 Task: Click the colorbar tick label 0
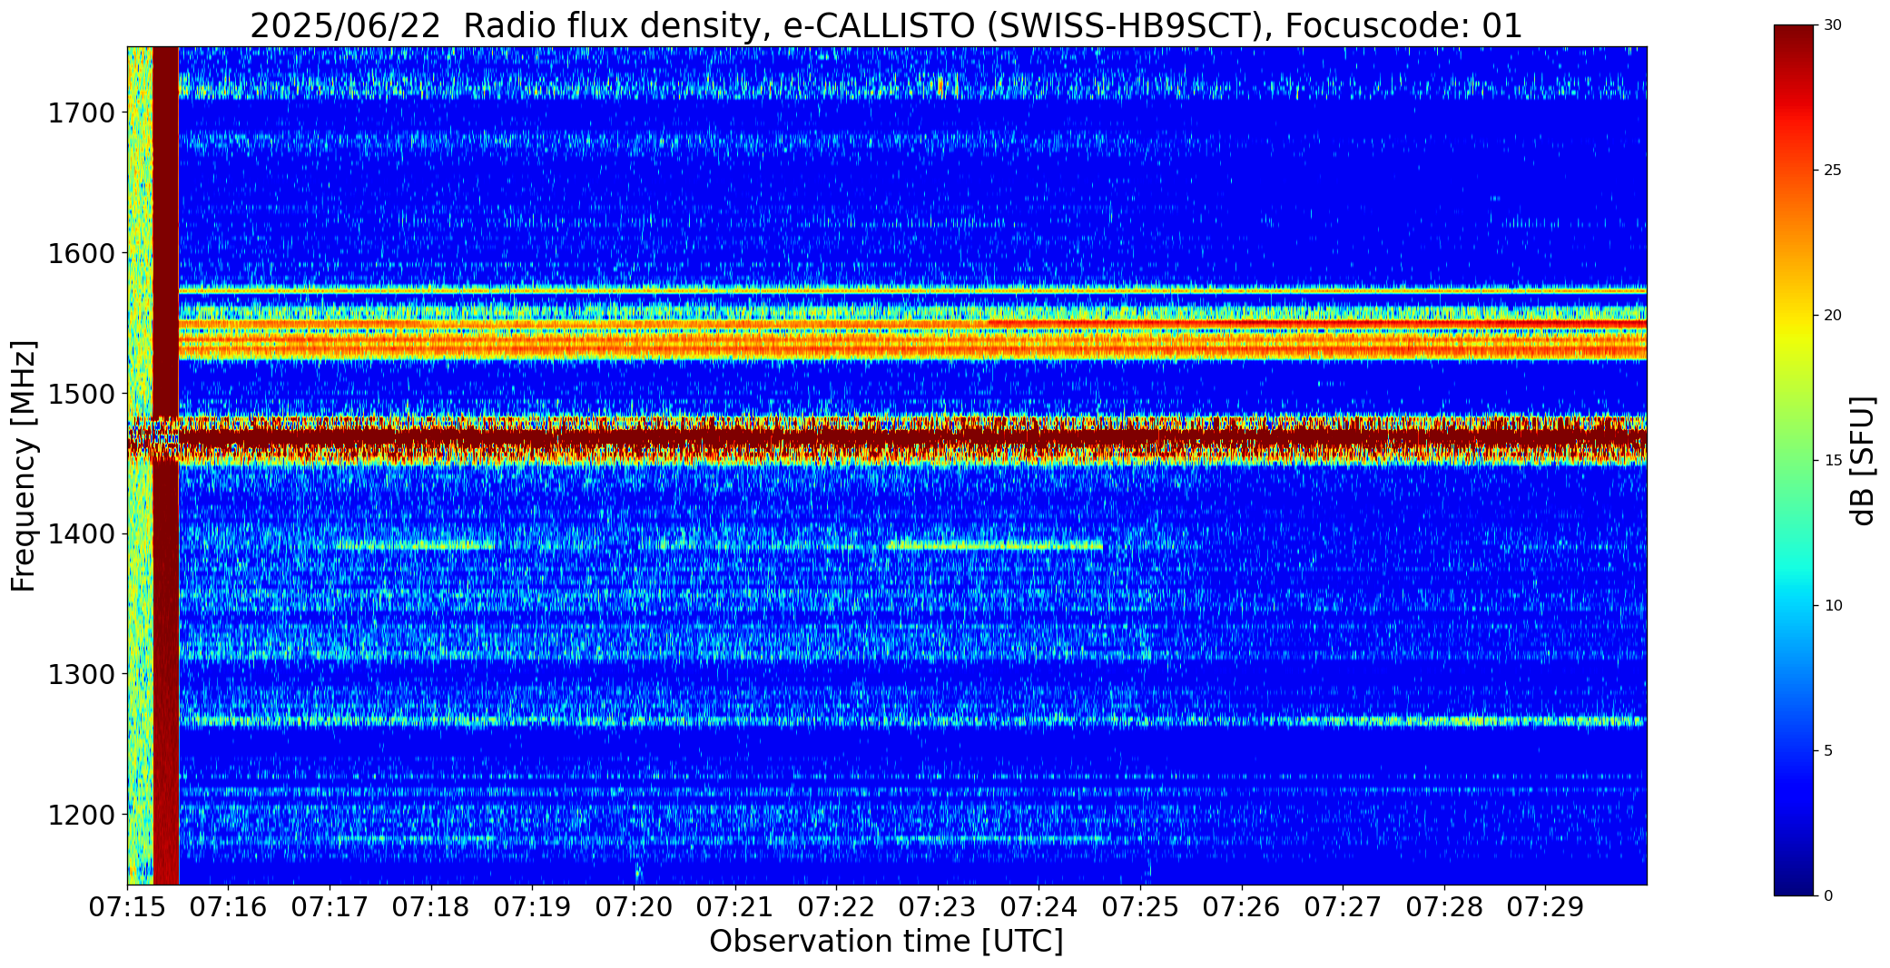(x=1828, y=896)
